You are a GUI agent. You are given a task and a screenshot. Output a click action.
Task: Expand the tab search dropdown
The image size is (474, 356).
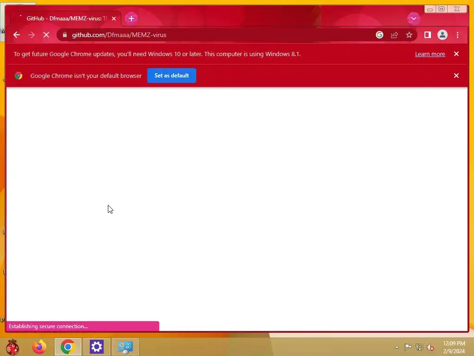(x=413, y=19)
